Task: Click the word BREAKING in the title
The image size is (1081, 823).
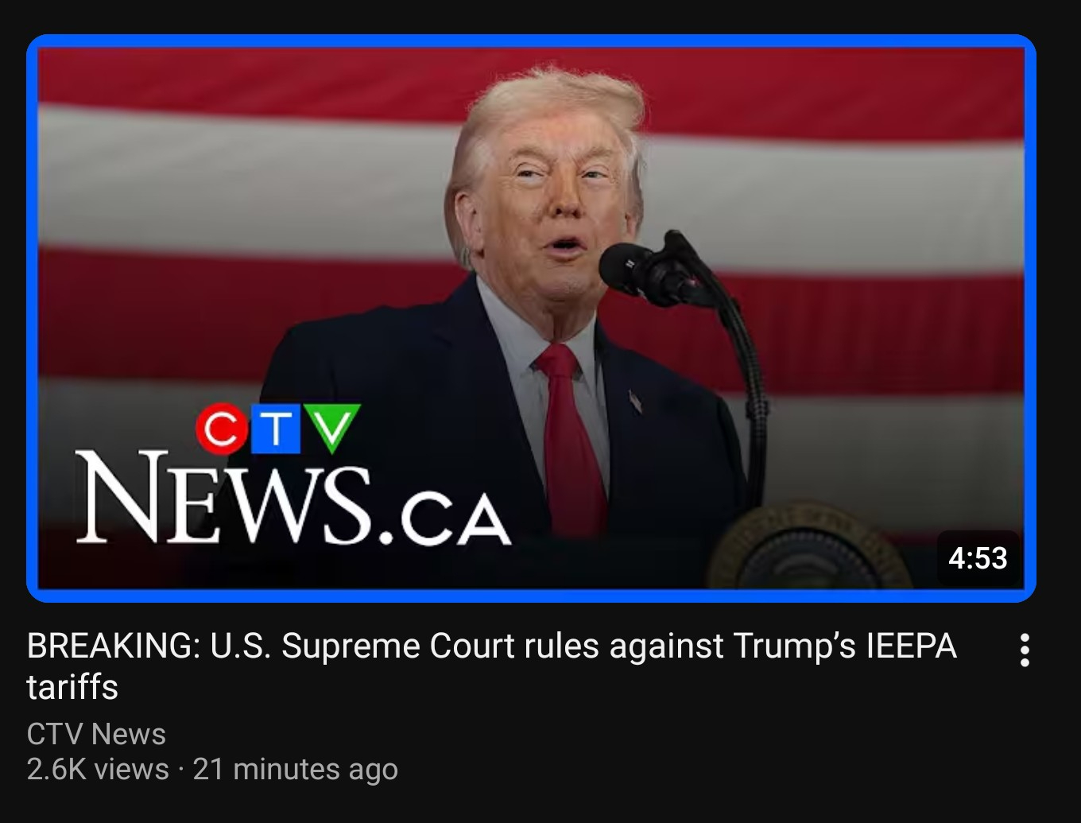Action: (x=114, y=646)
